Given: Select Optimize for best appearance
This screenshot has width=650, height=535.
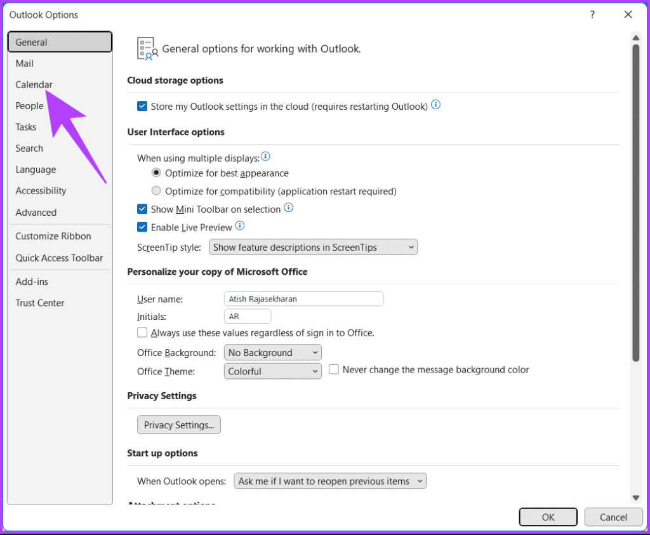Looking at the screenshot, I should coord(156,173).
